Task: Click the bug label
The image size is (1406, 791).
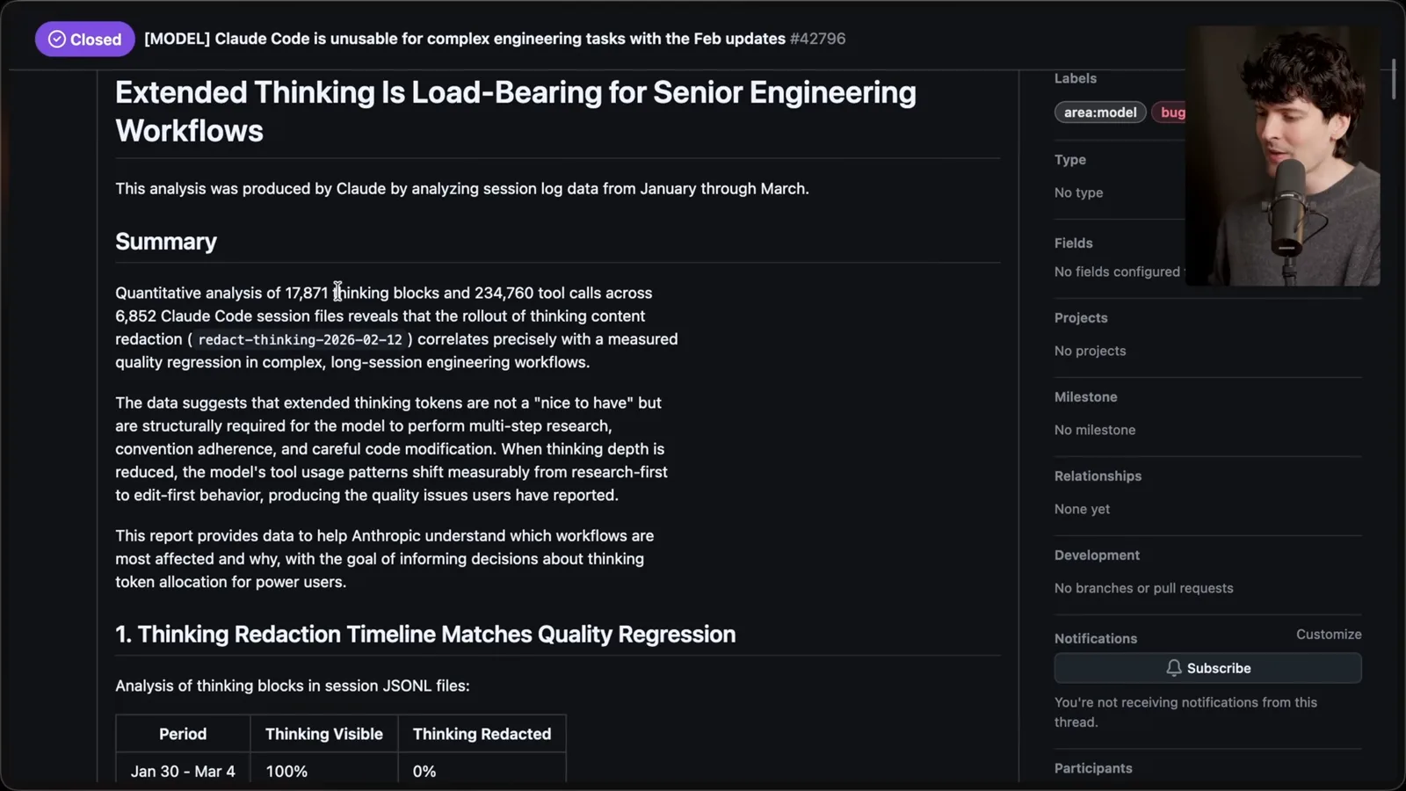Action: click(1170, 112)
